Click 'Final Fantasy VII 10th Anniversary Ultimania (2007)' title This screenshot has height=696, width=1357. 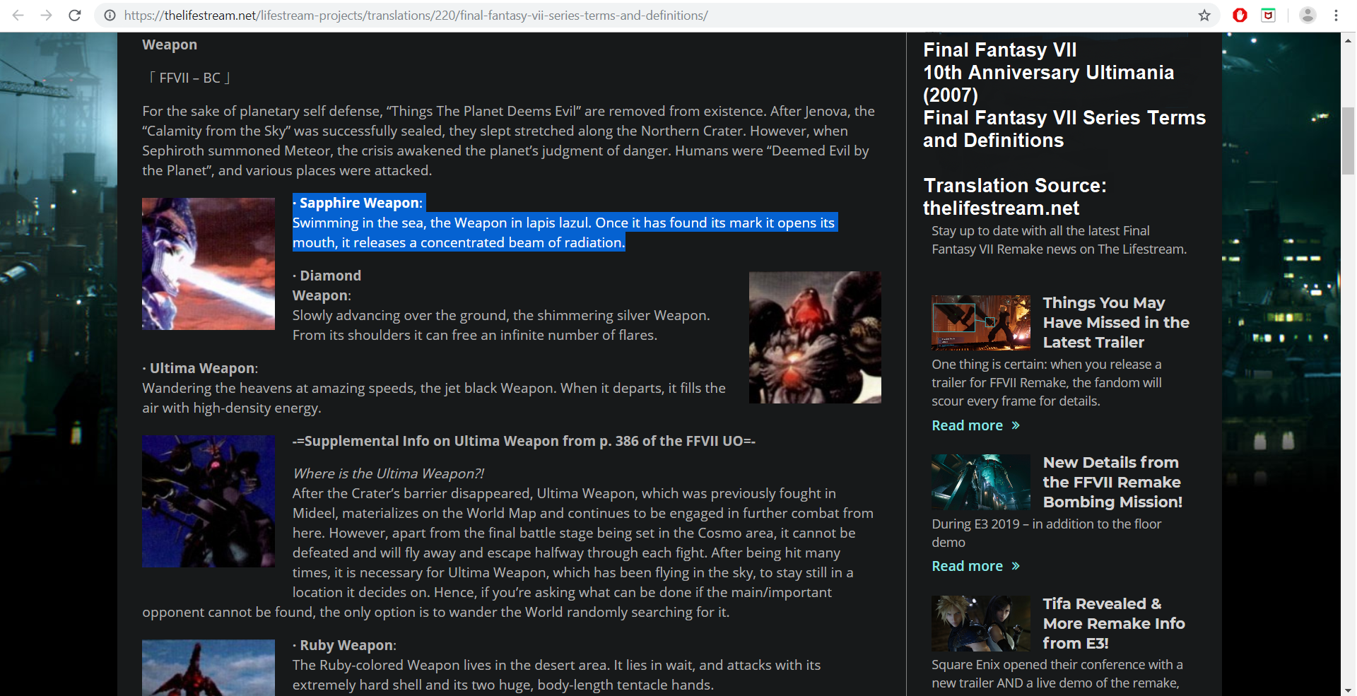pyautogui.click(x=1049, y=72)
